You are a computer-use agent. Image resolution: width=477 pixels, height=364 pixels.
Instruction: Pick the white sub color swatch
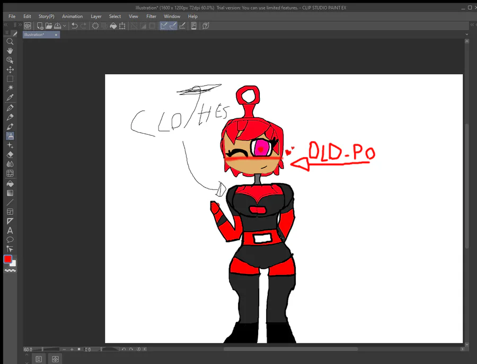pyautogui.click(x=14, y=264)
